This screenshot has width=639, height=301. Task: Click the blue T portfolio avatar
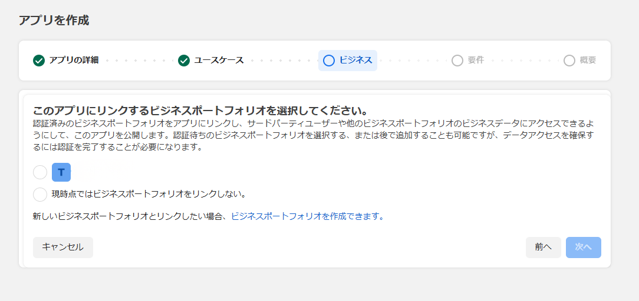coord(61,172)
